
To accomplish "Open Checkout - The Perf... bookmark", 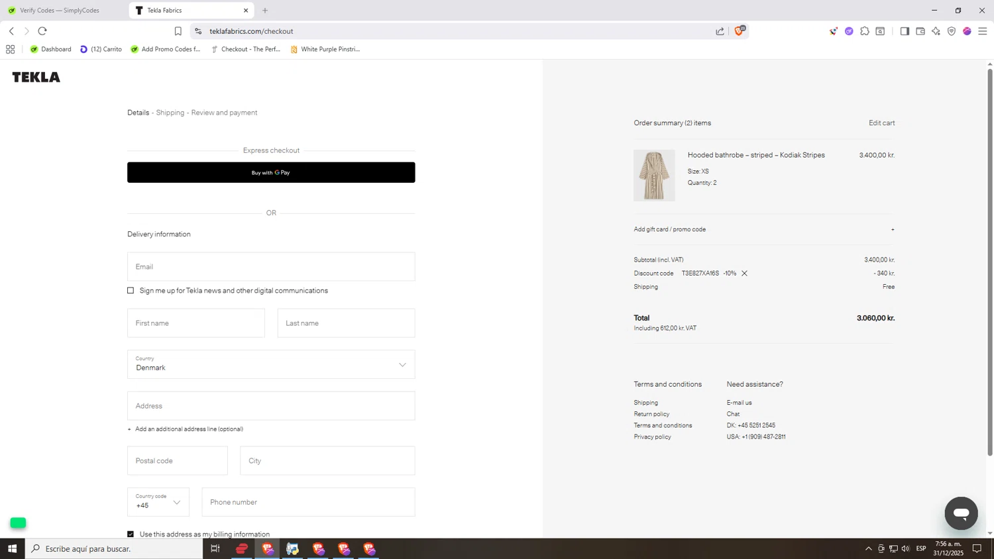I will (245, 49).
